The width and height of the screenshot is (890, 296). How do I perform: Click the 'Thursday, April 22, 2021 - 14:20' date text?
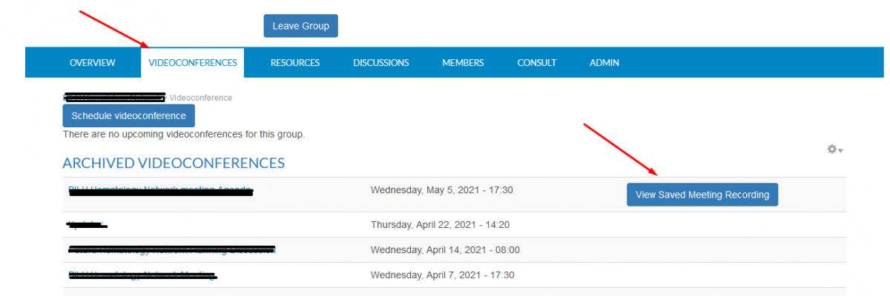pos(440,225)
